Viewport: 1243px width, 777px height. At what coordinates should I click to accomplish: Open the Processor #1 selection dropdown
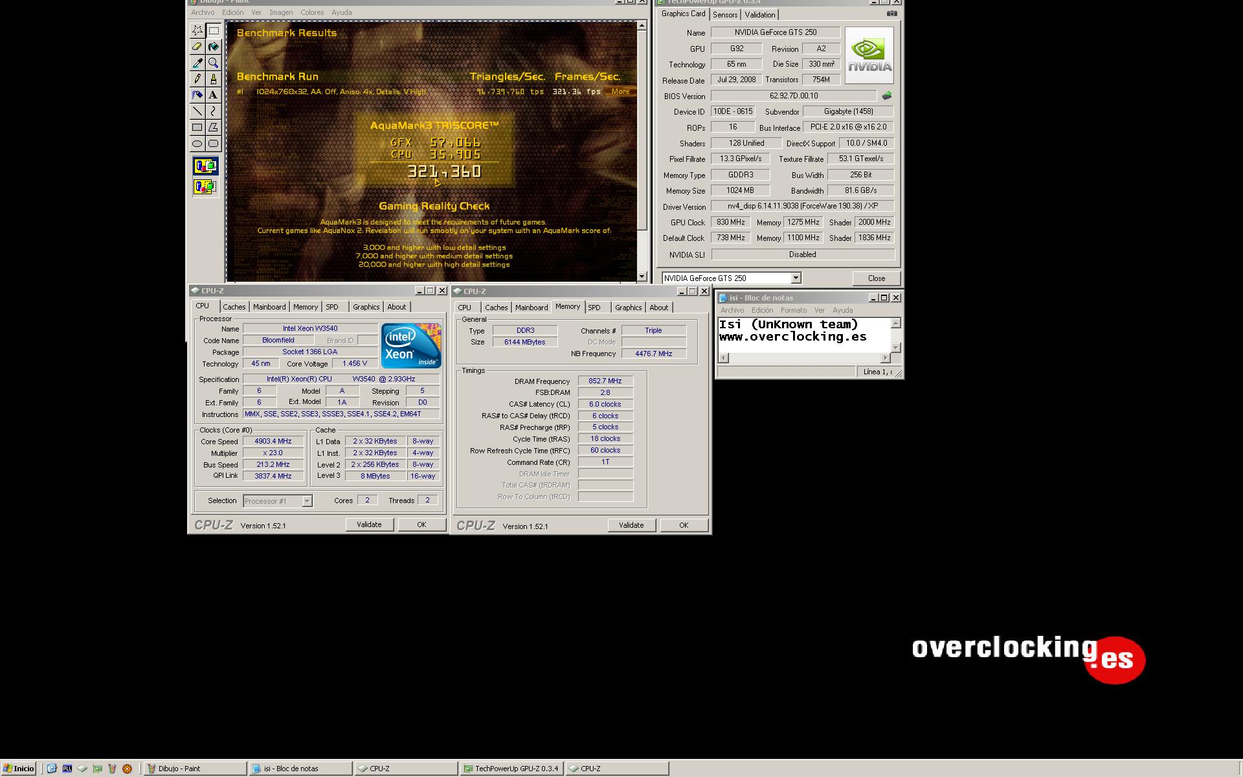(x=307, y=501)
